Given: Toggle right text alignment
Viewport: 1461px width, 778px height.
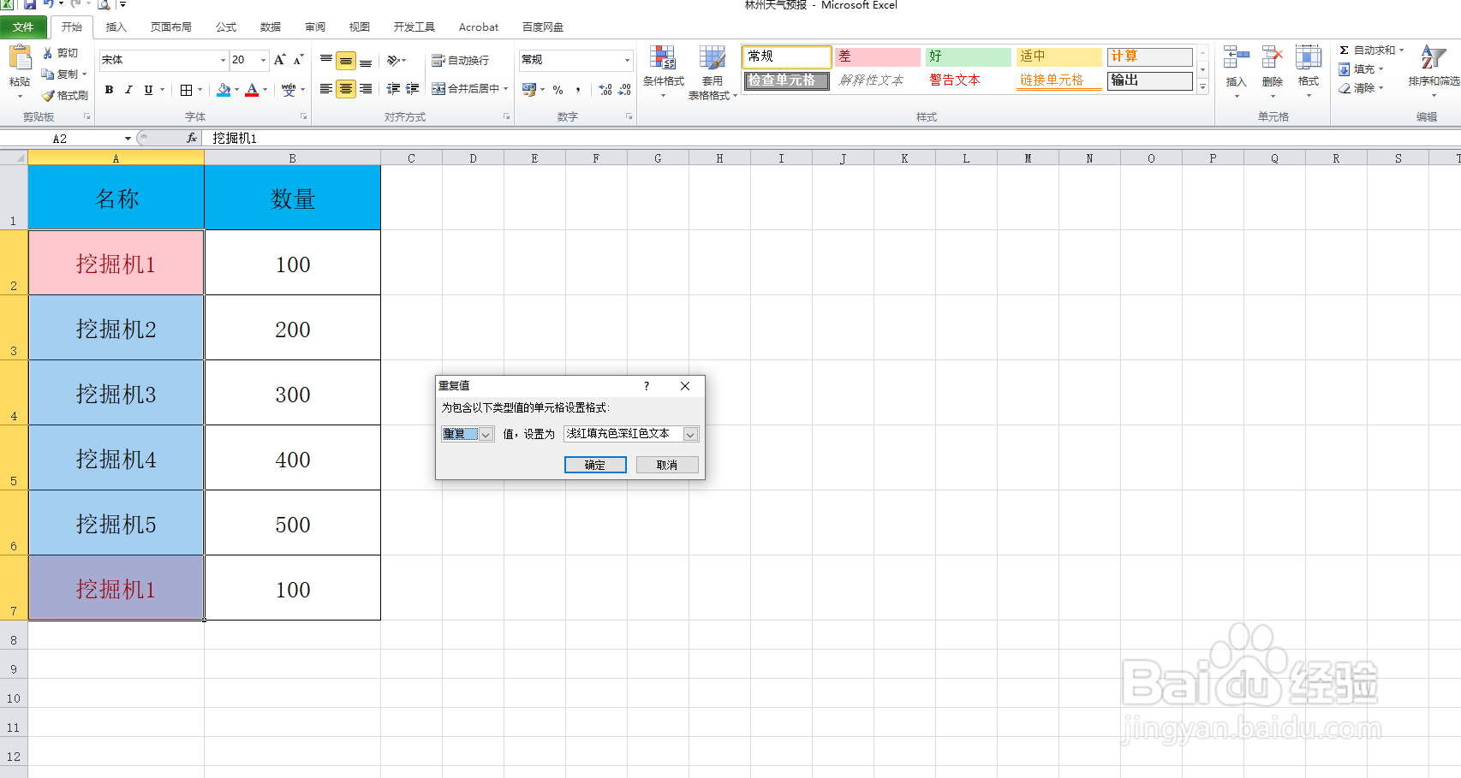Looking at the screenshot, I should pos(366,89).
